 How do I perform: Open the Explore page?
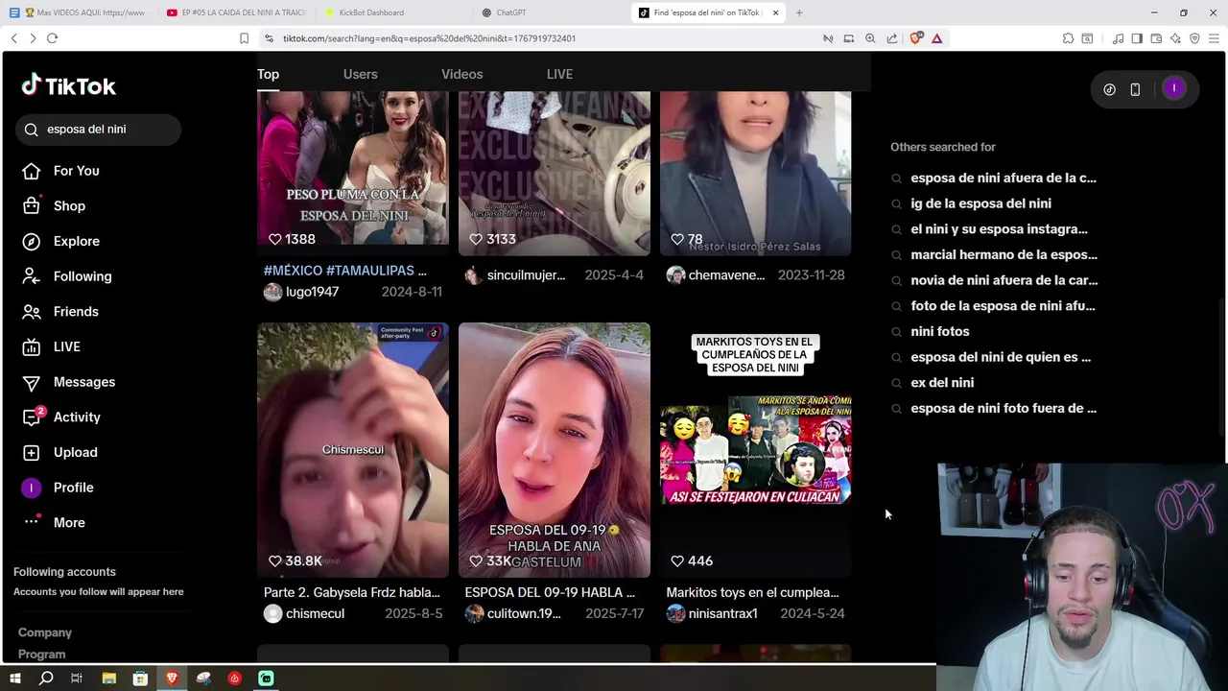(61, 241)
